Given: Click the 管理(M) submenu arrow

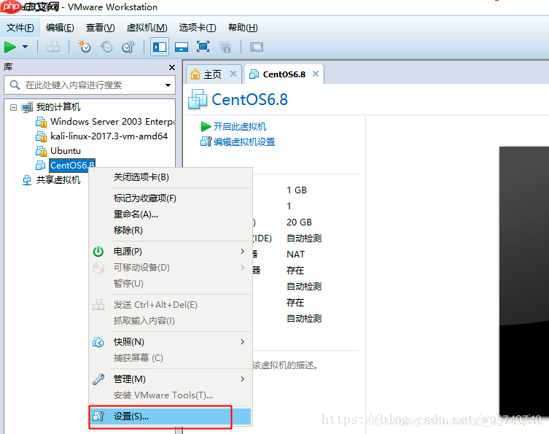Looking at the screenshot, I should click(x=242, y=379).
